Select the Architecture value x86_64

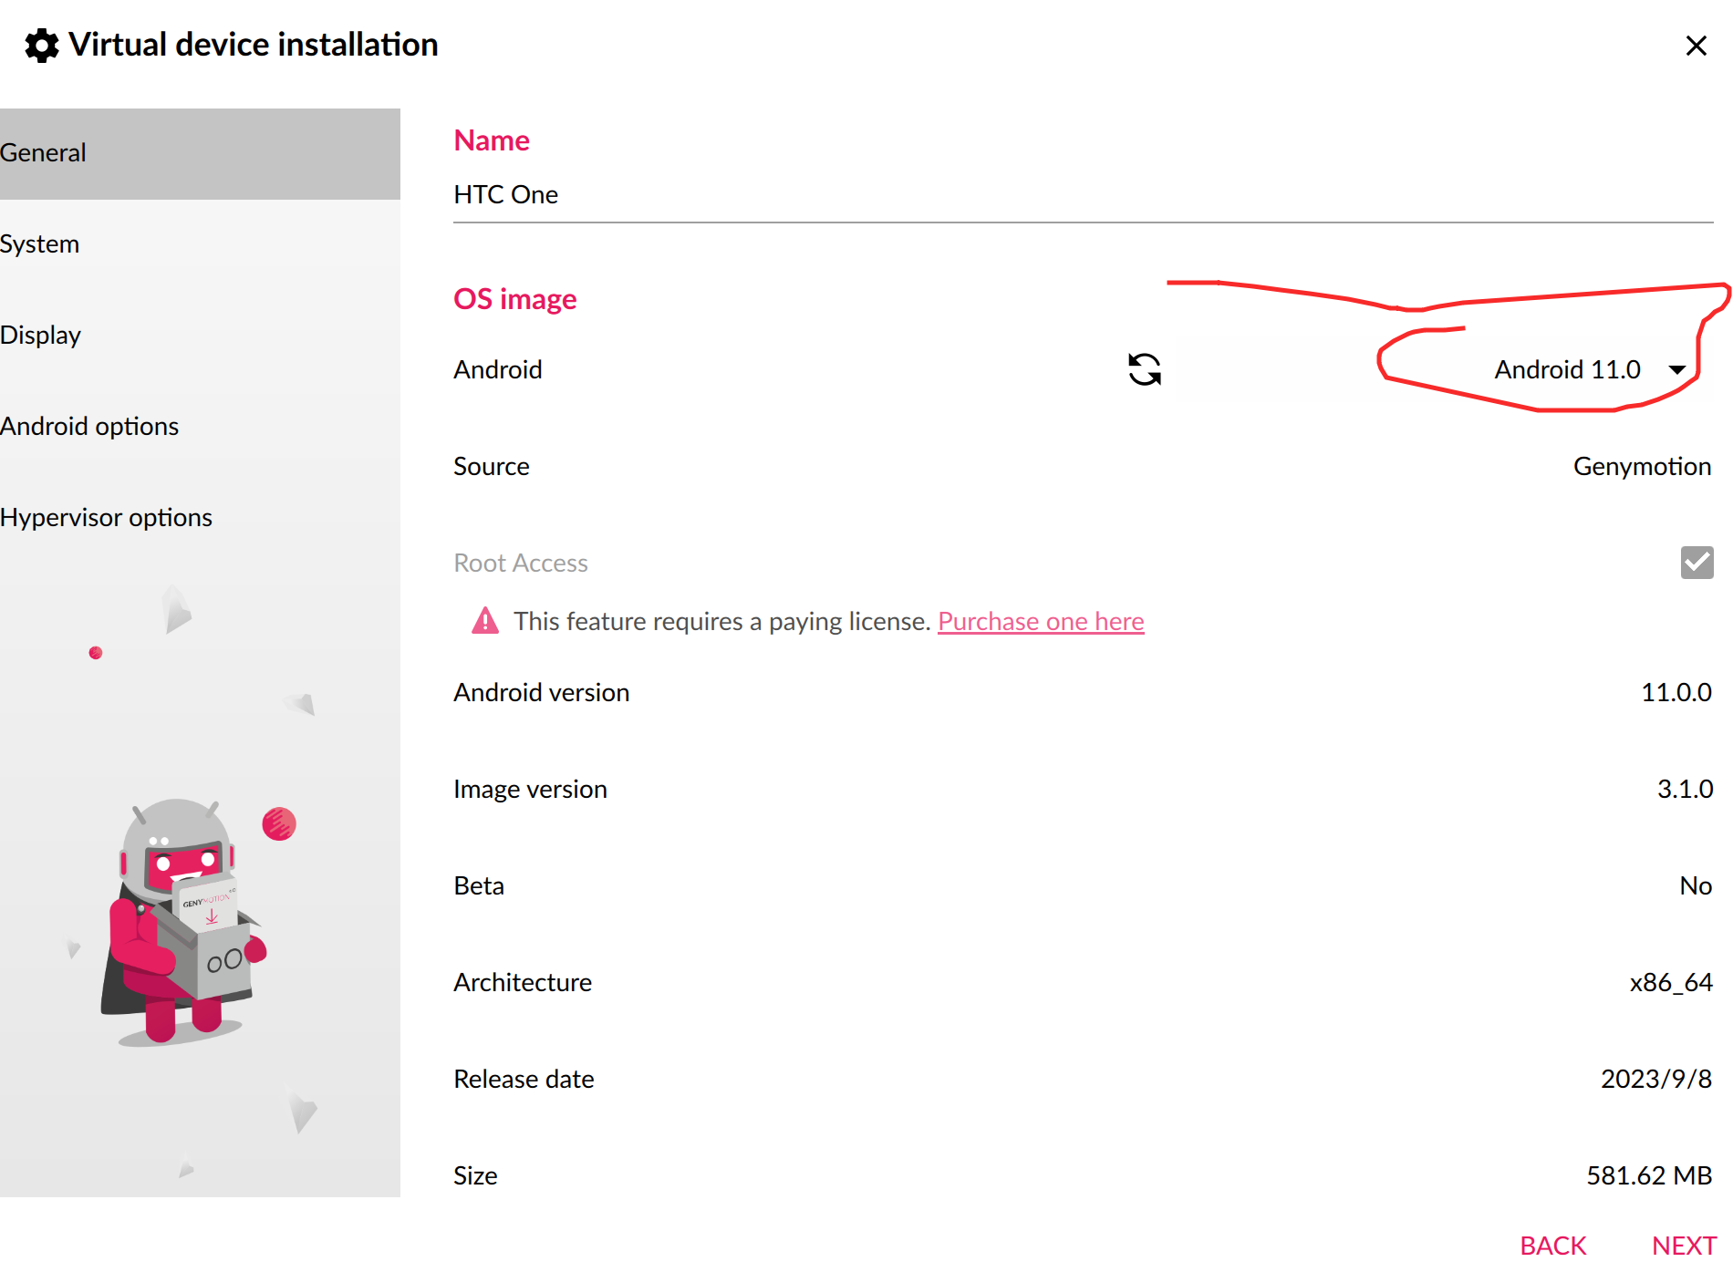(1671, 982)
